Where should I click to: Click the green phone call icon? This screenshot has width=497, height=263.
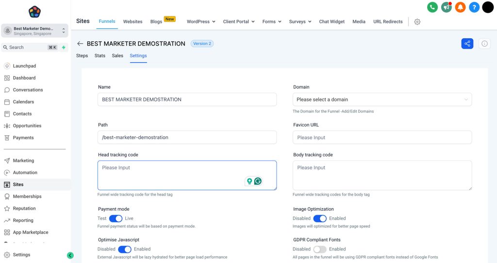click(x=432, y=7)
